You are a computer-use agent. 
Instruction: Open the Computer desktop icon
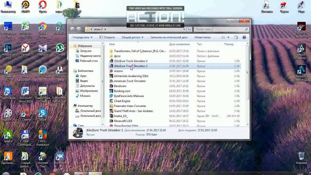tap(8, 7)
